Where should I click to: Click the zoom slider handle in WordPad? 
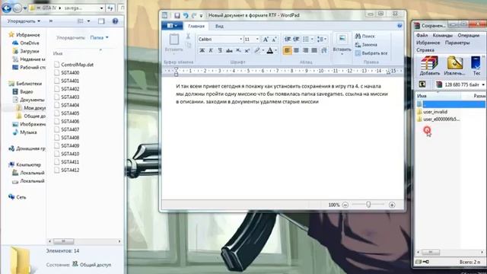[368, 205]
